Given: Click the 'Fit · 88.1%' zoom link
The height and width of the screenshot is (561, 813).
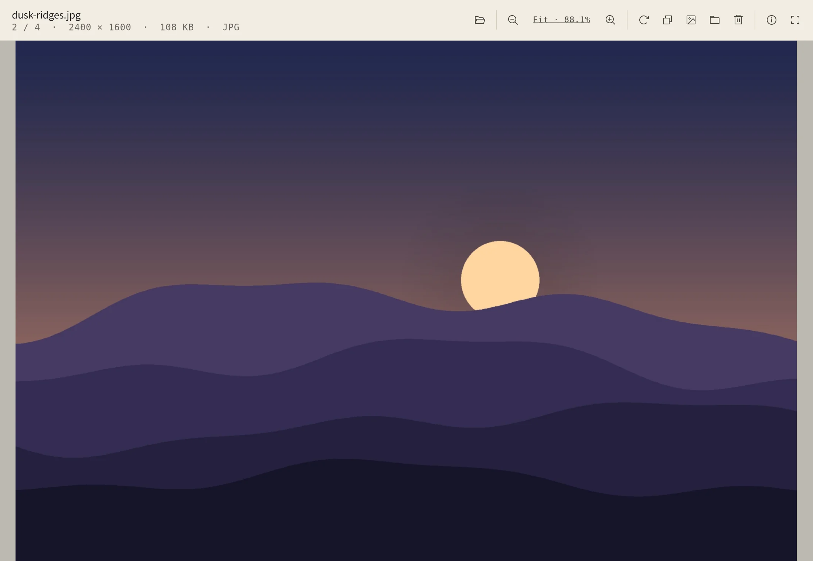Looking at the screenshot, I should 561,20.
